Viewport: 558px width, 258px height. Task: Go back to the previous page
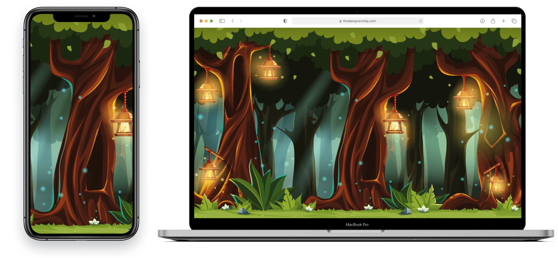click(232, 21)
